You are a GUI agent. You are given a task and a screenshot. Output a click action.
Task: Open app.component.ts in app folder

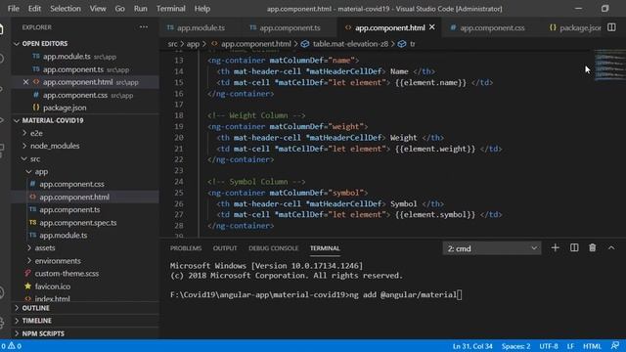click(x=85, y=209)
